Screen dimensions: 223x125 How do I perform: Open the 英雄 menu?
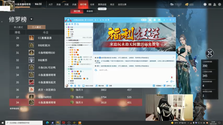[x=59, y=4]
